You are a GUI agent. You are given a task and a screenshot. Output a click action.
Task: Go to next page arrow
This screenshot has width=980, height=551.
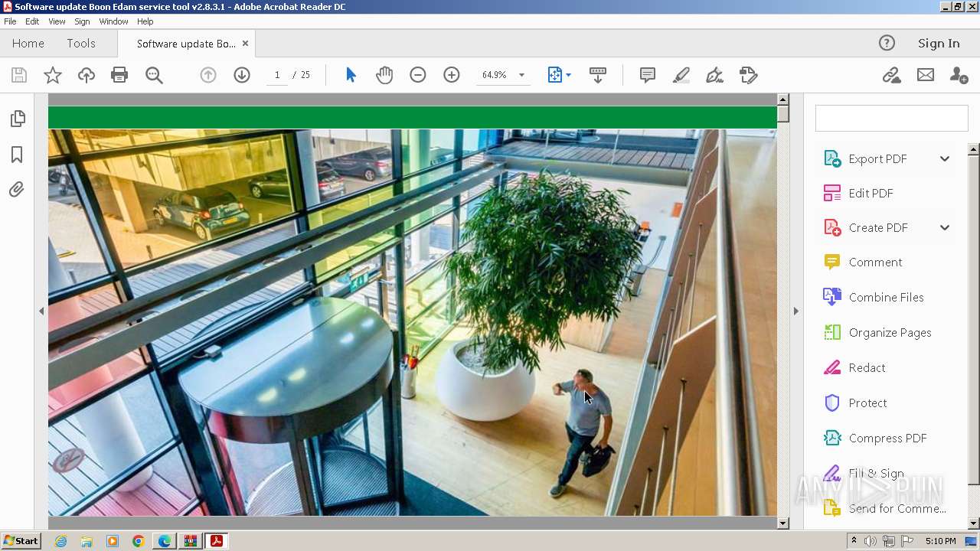click(x=242, y=75)
